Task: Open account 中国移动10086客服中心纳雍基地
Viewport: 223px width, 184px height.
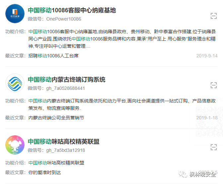Action: point(72,10)
